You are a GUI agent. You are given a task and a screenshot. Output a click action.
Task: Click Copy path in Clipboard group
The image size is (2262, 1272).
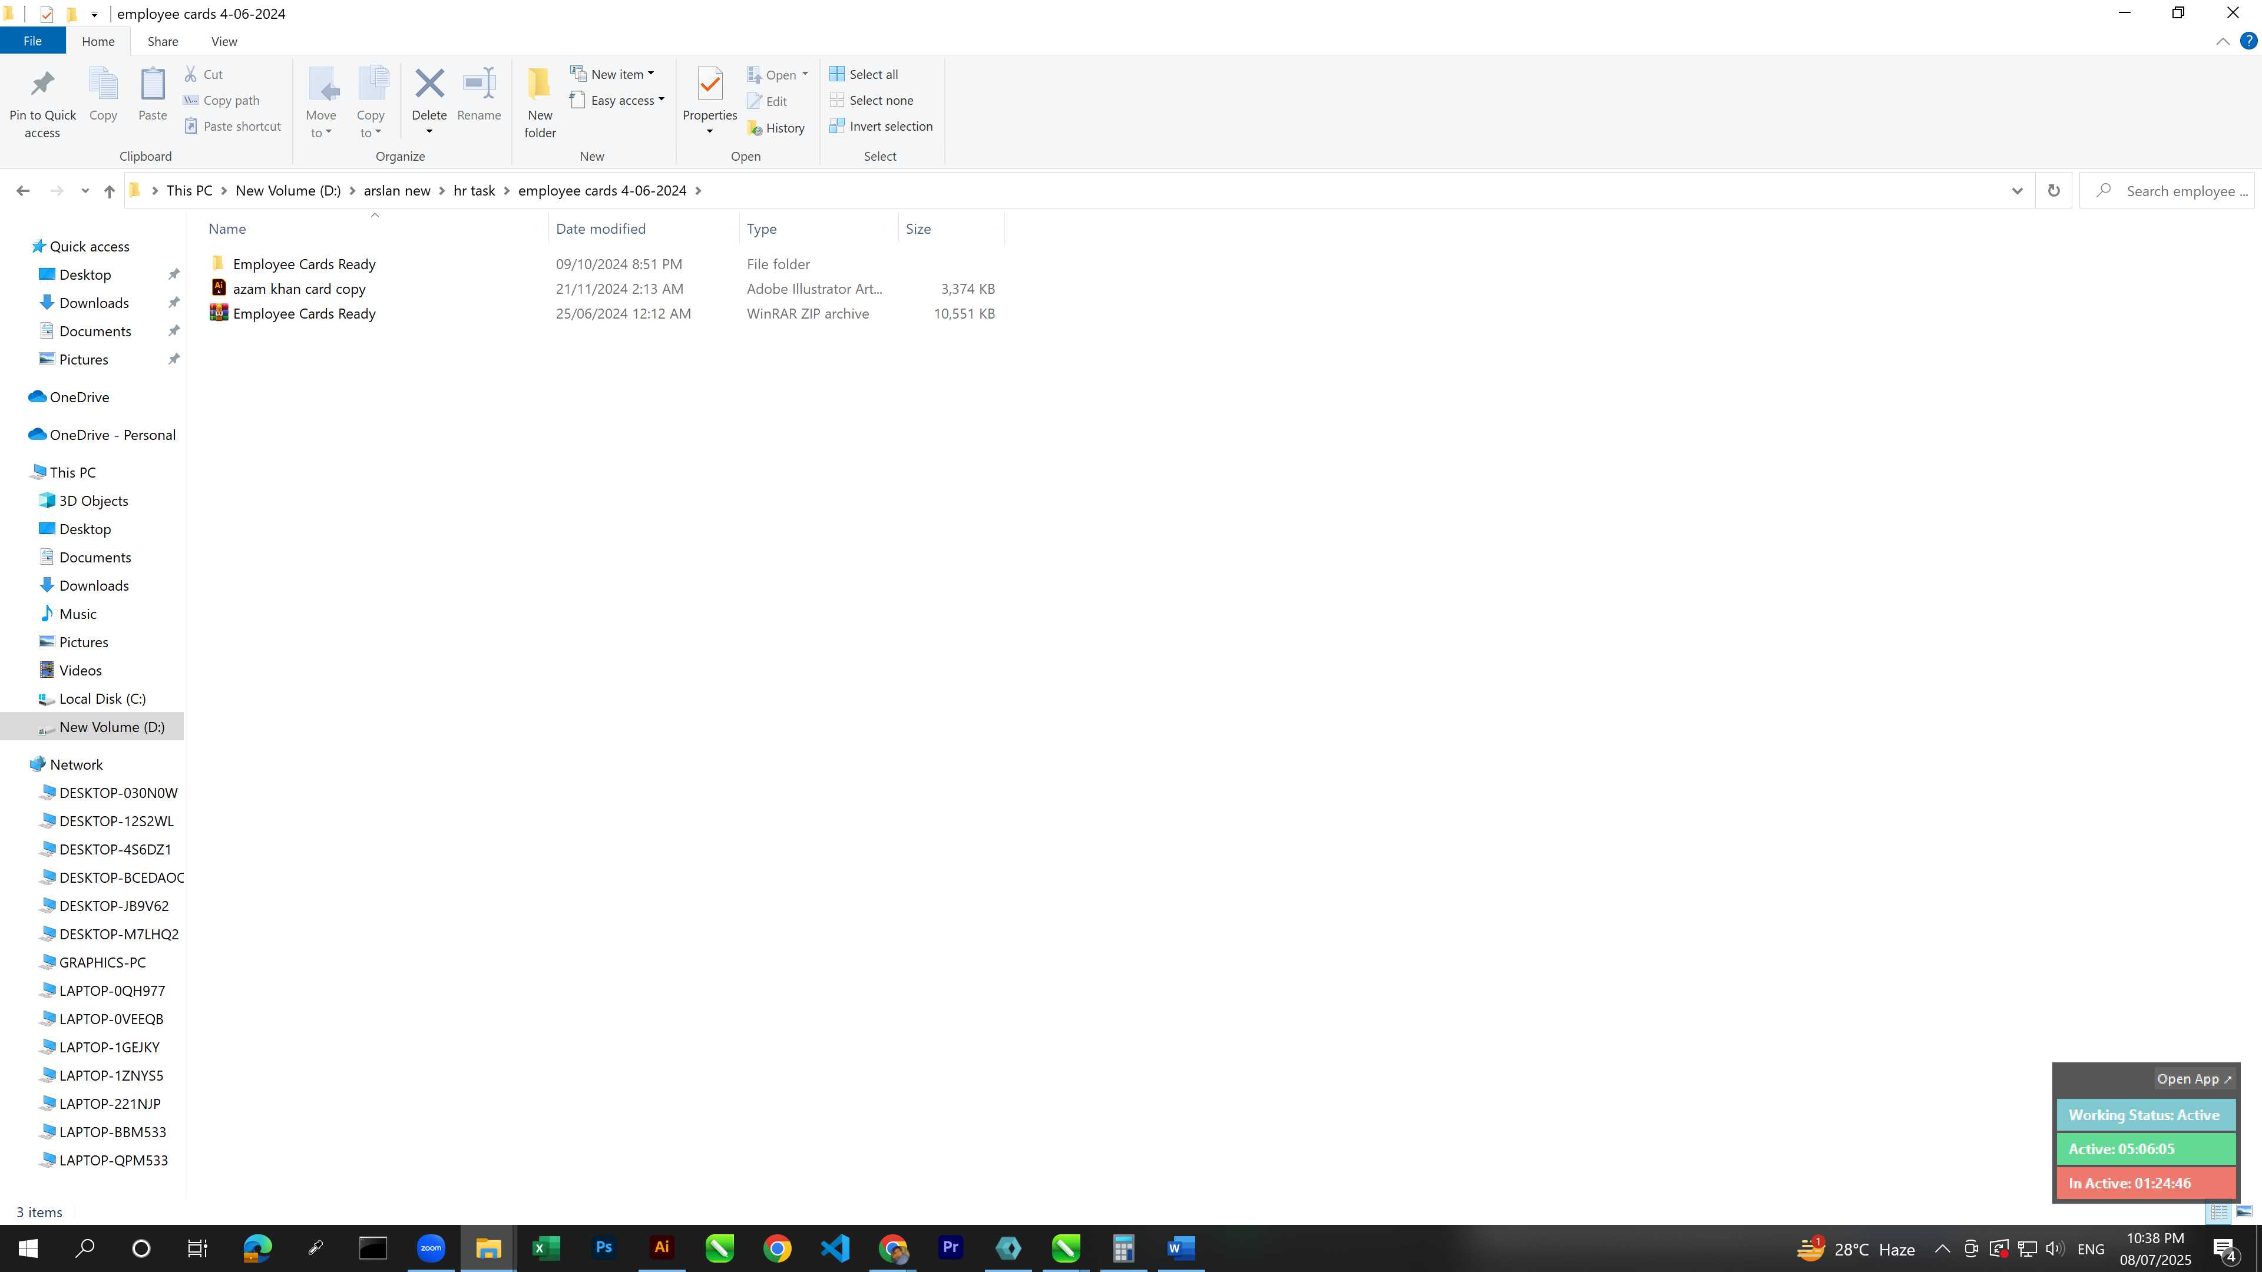click(221, 100)
